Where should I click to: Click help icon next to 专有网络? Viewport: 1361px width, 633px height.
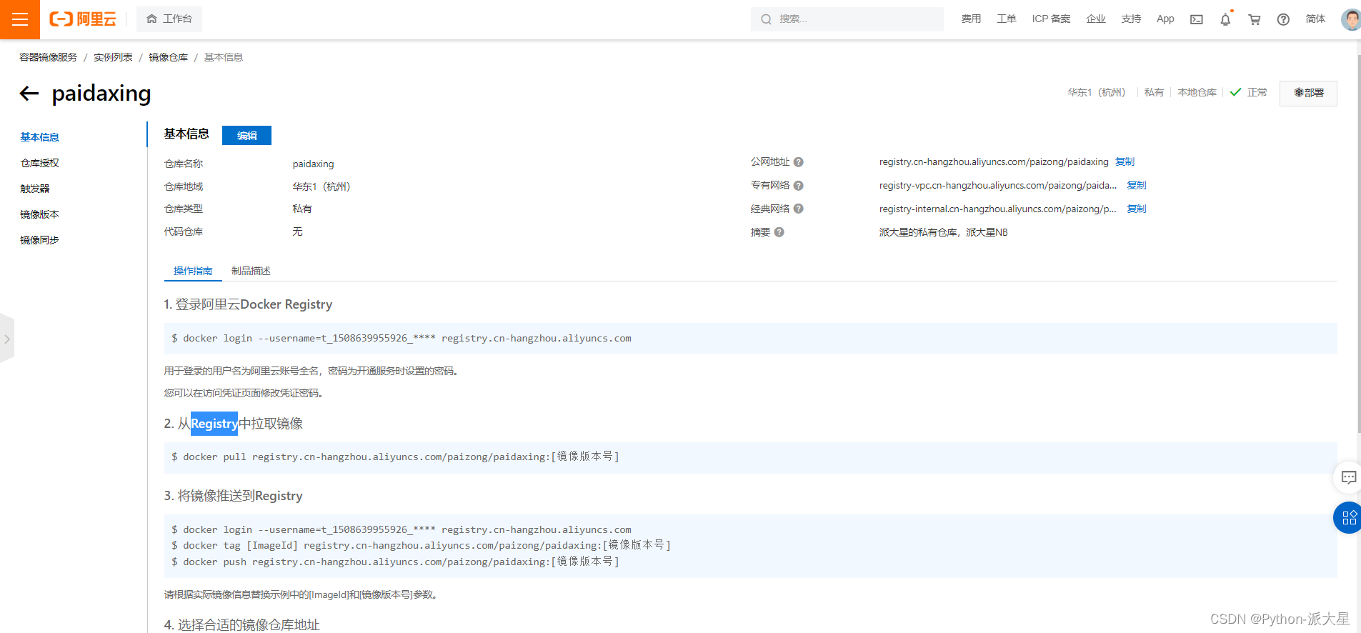pos(799,186)
